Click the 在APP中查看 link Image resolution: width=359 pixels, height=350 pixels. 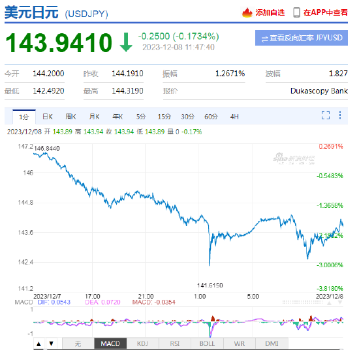pyautogui.click(x=325, y=12)
